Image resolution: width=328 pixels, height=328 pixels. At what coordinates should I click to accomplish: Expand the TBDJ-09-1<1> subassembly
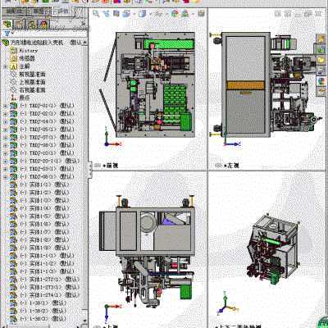coord(5,162)
